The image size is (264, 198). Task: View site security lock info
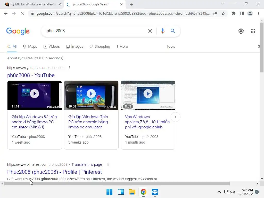(32, 13)
